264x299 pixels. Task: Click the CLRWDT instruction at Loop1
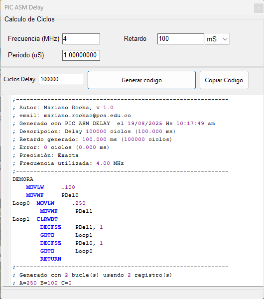point(47,219)
